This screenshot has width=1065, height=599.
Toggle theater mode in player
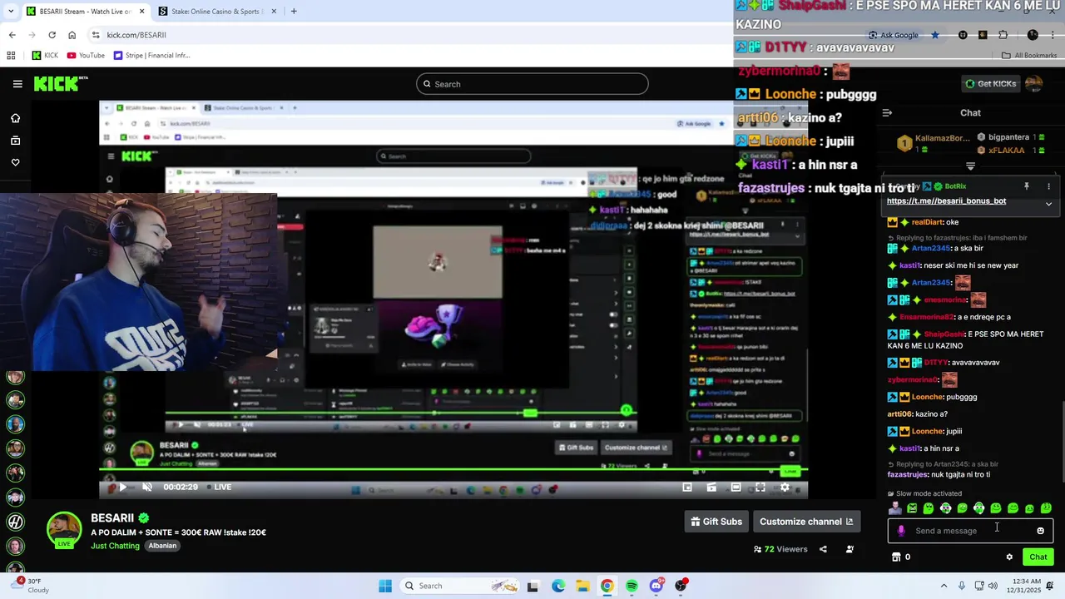(736, 488)
